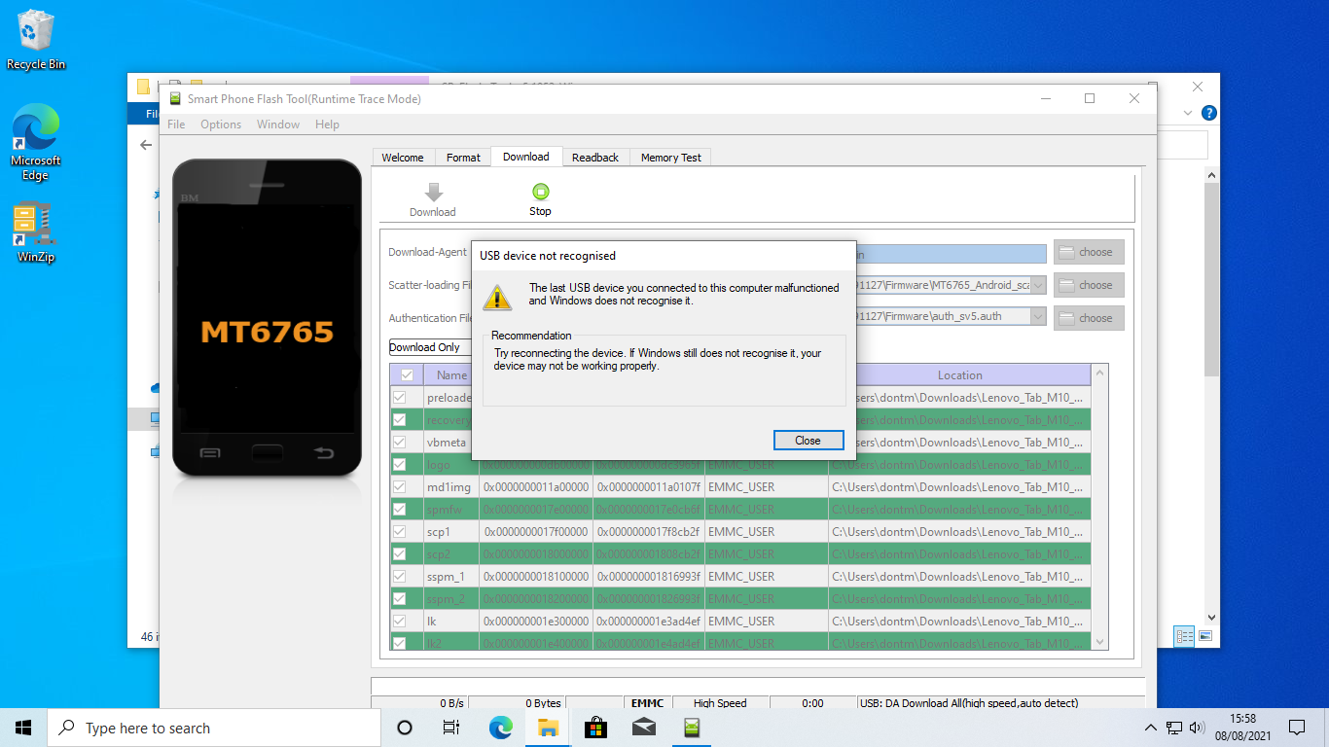The height and width of the screenshot is (747, 1329).
Task: Switch Explorer to large icons view
Action: click(1205, 636)
